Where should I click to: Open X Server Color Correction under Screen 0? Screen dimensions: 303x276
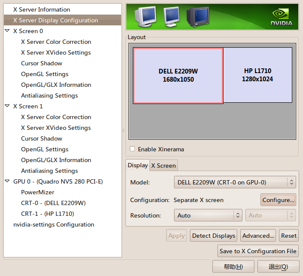56,42
